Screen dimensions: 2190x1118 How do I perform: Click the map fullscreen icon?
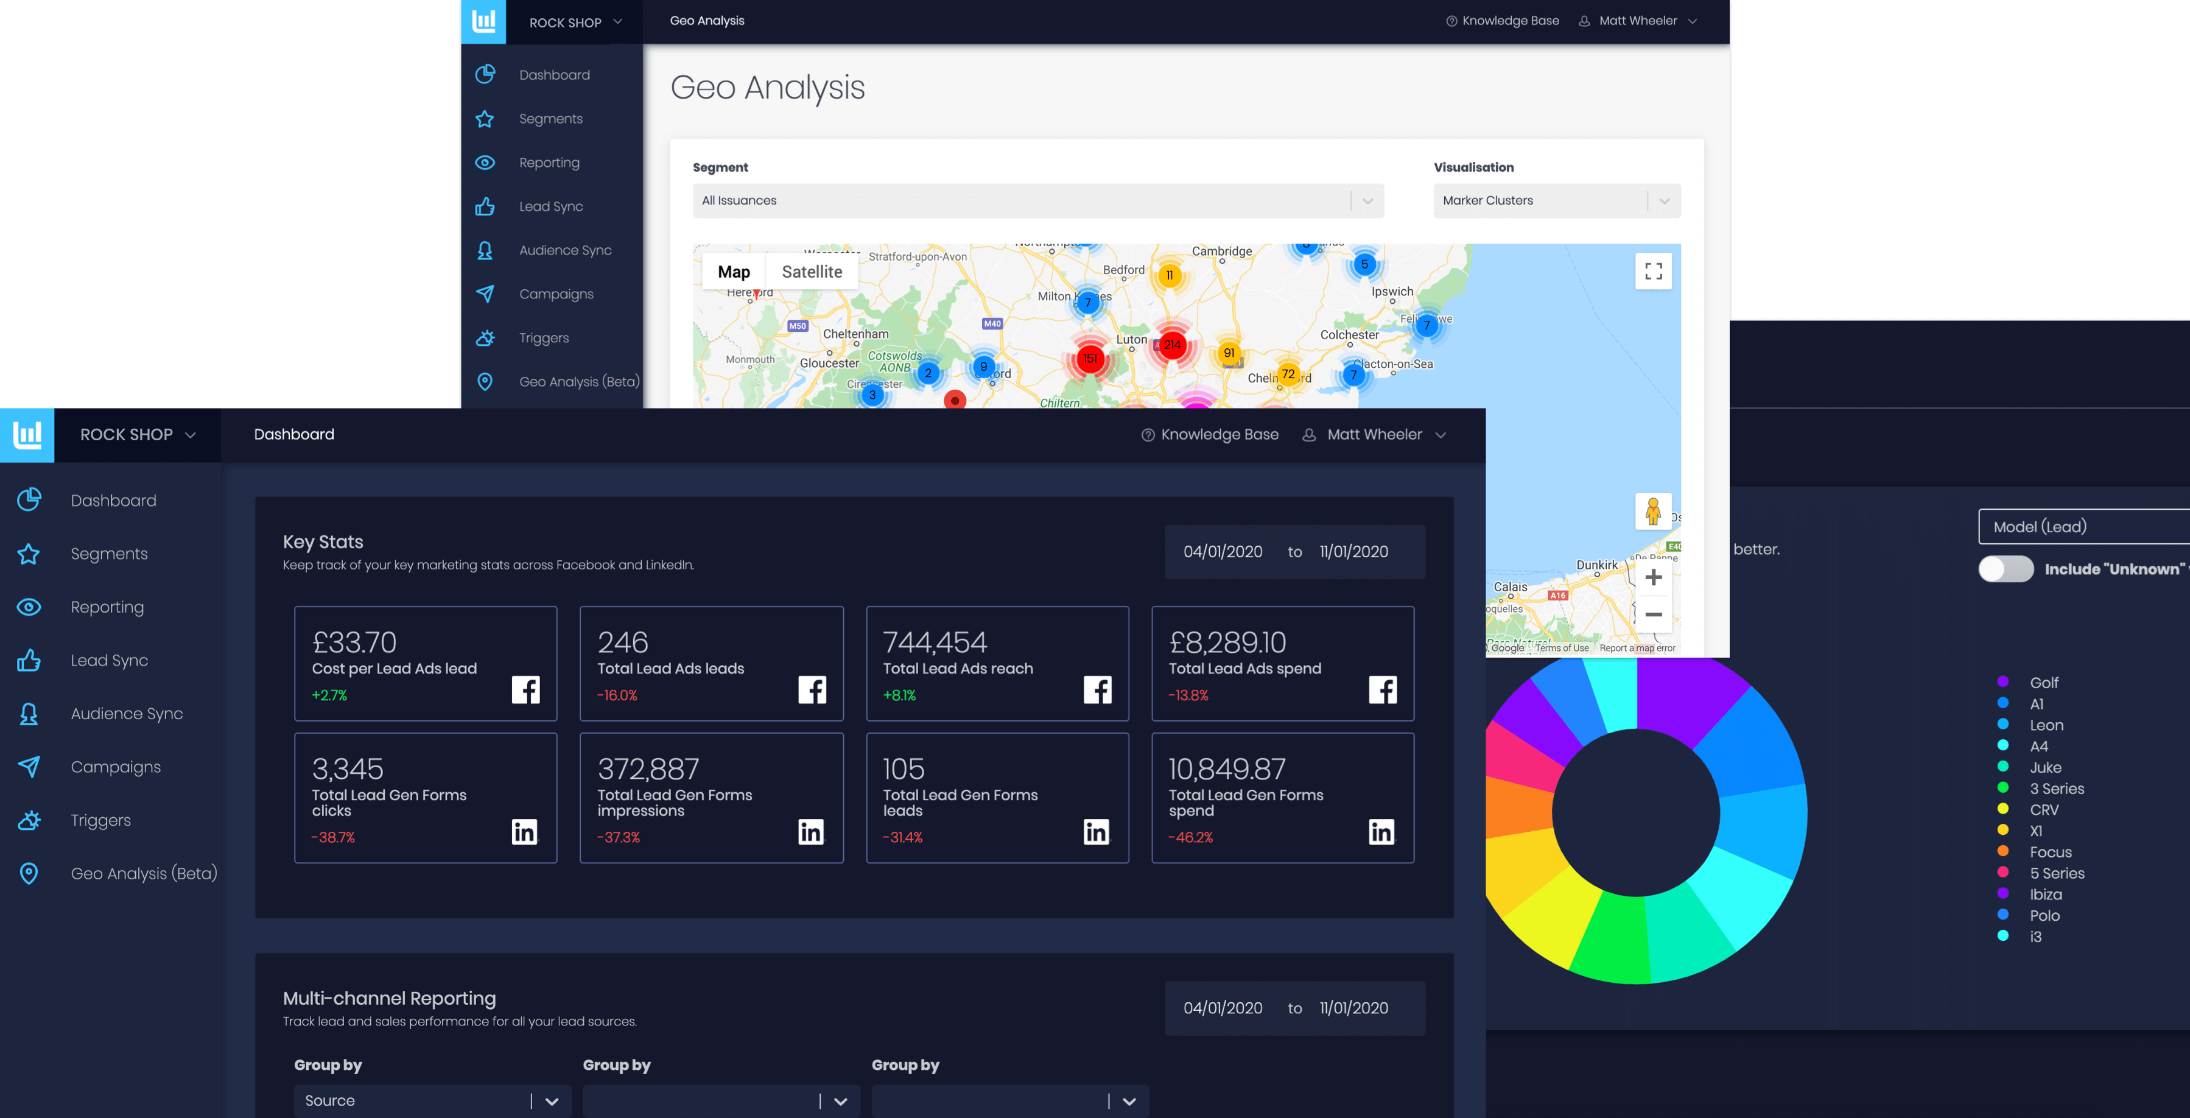pos(1653,271)
